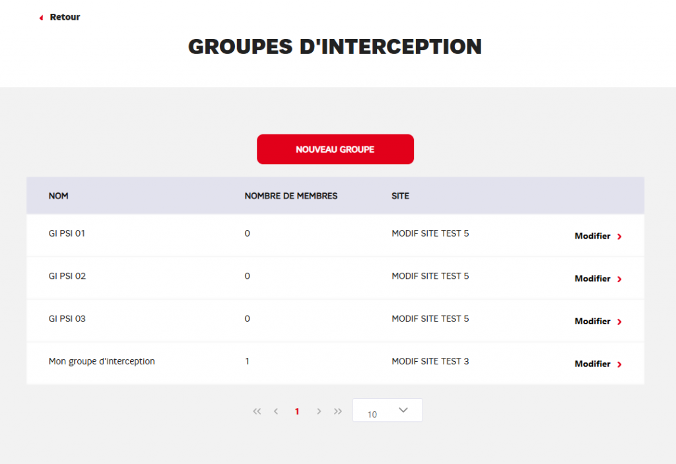Go to first page of results

point(257,411)
